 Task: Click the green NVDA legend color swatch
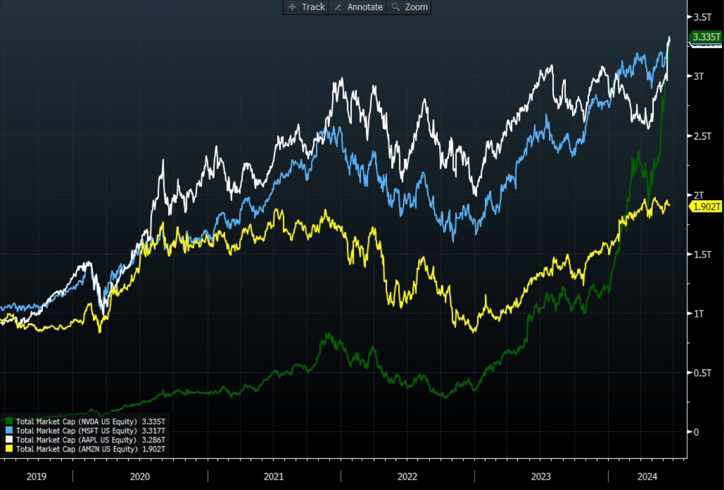click(x=9, y=421)
